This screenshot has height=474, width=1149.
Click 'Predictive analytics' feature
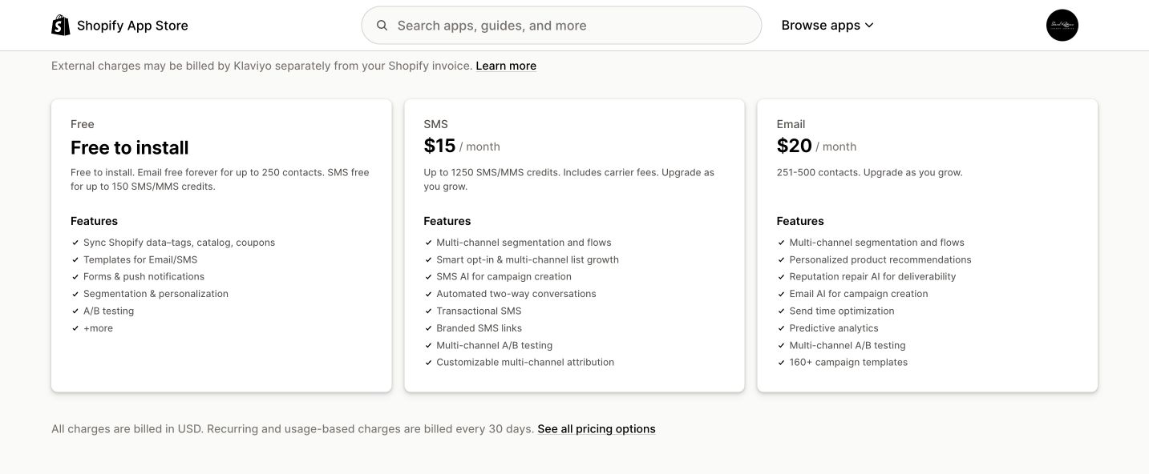coord(834,328)
